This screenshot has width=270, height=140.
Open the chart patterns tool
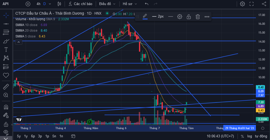tap(6, 58)
